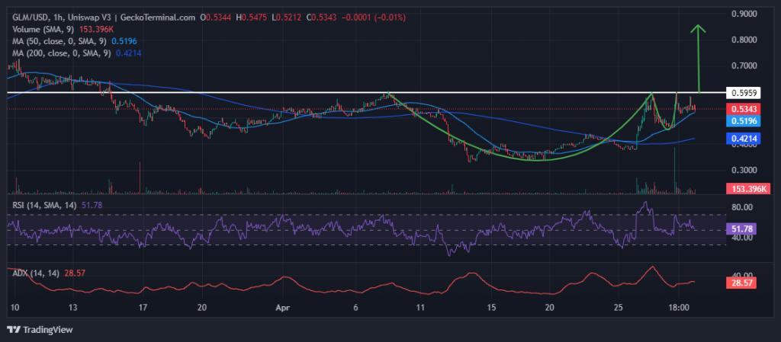
Task: Click the Apr date label on time axis
Action: point(282,308)
